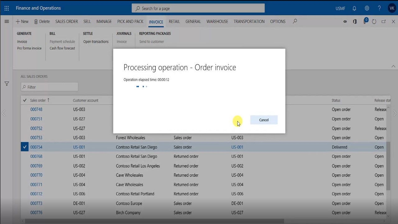Image resolution: width=398 pixels, height=224 pixels.
Task: Open the SELL tab
Action: [x=87, y=21]
